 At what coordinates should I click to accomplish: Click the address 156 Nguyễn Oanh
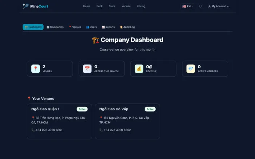pyautogui.click(x=125, y=120)
